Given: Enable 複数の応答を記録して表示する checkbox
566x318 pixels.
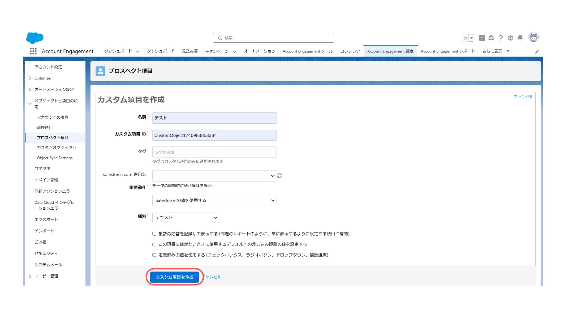Looking at the screenshot, I should coord(154,233).
